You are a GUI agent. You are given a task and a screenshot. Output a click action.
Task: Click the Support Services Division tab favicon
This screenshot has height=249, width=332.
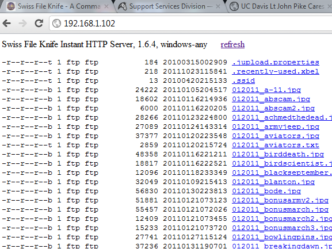122,6
